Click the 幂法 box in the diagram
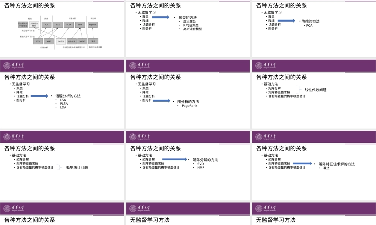Viewport: 376px width, 225px height. pyautogui.click(x=94, y=41)
